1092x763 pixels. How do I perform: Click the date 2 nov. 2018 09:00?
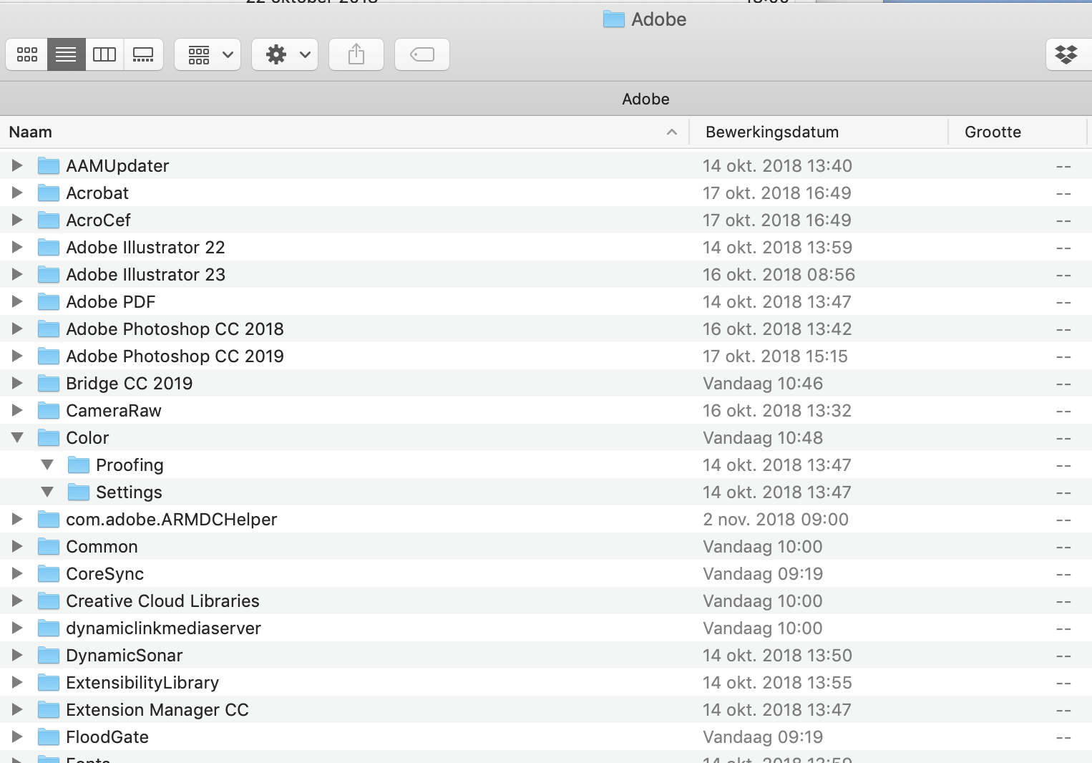click(776, 519)
